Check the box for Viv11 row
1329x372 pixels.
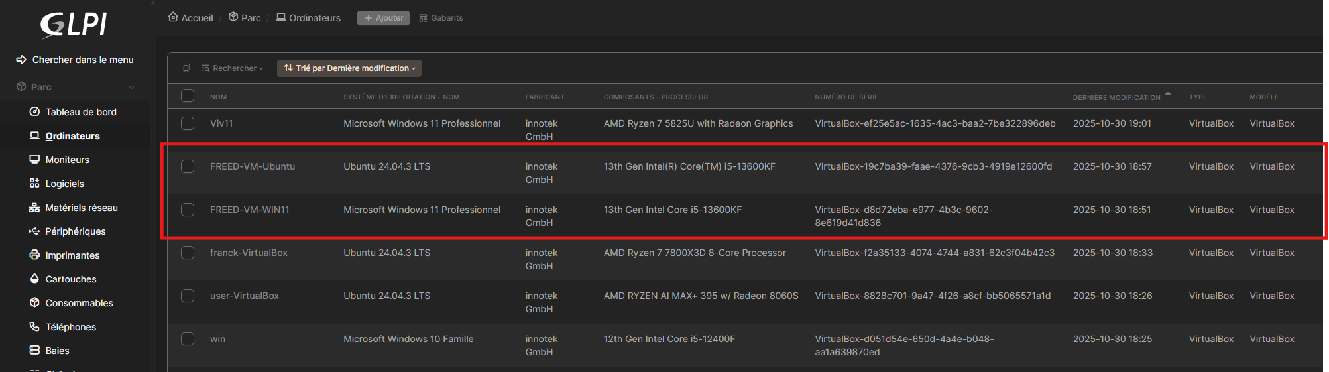[188, 123]
